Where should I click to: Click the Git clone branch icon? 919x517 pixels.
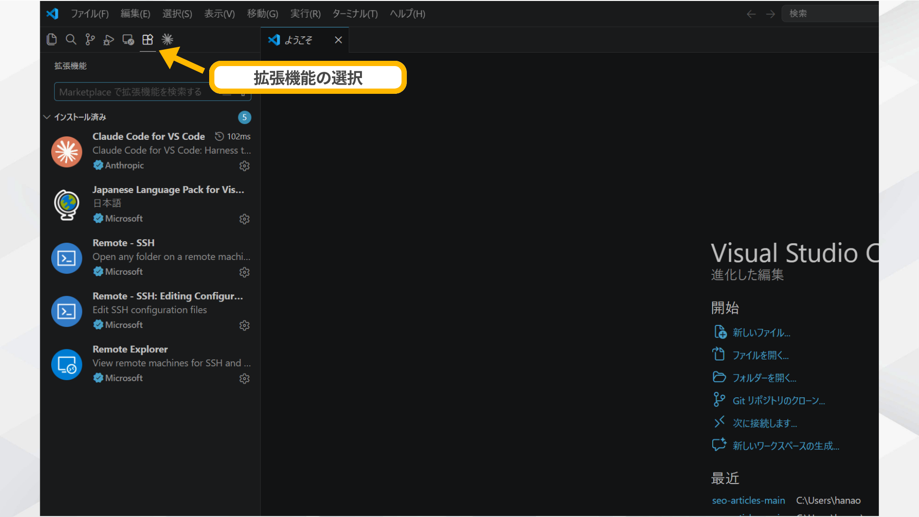point(719,400)
